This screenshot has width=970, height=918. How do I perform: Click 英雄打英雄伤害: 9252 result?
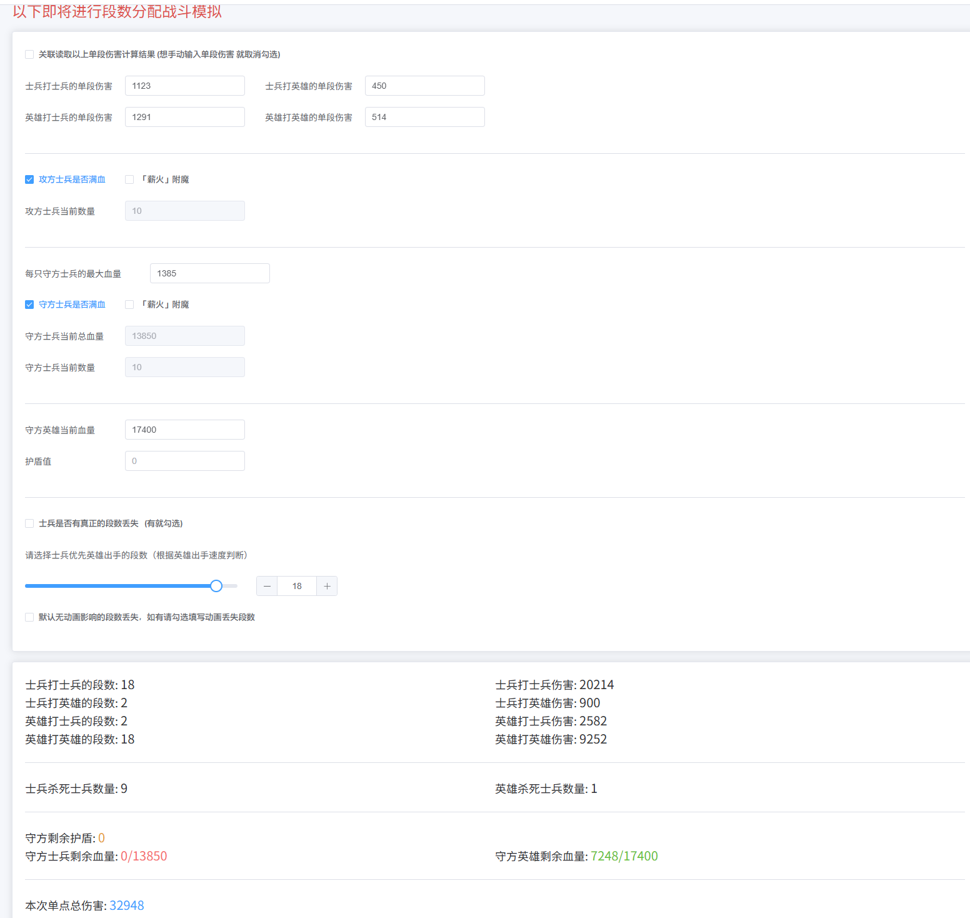(551, 739)
